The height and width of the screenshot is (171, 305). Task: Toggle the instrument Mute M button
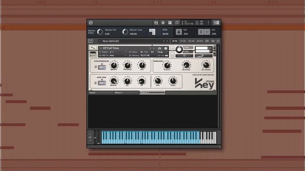click(x=173, y=55)
